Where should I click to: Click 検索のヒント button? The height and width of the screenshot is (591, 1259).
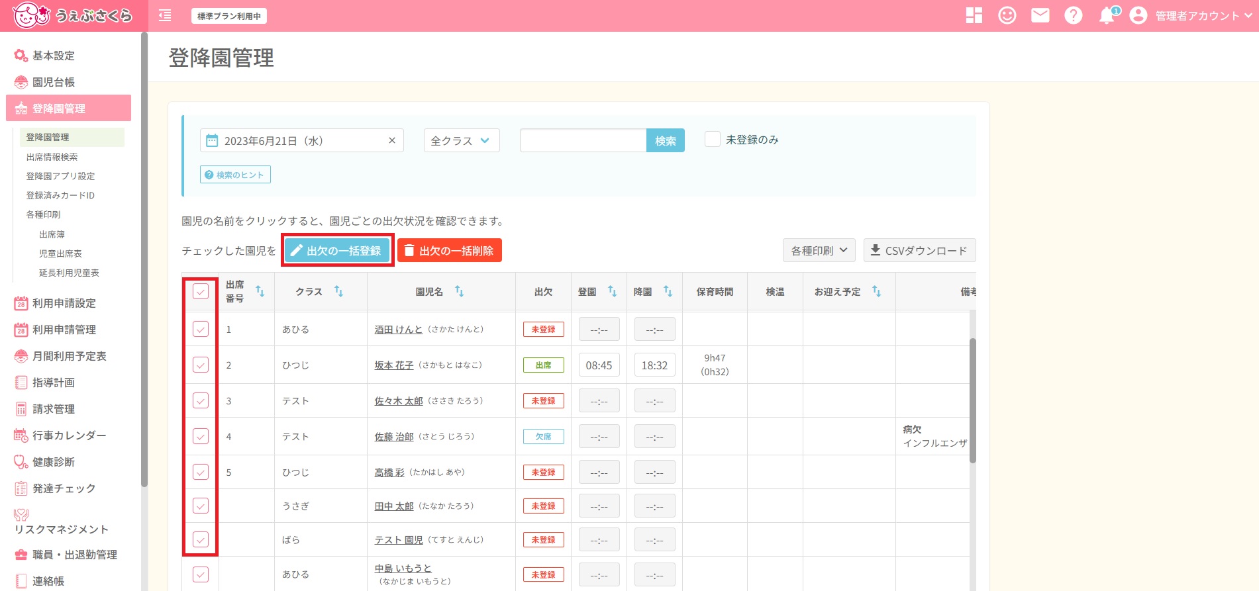[x=235, y=175]
